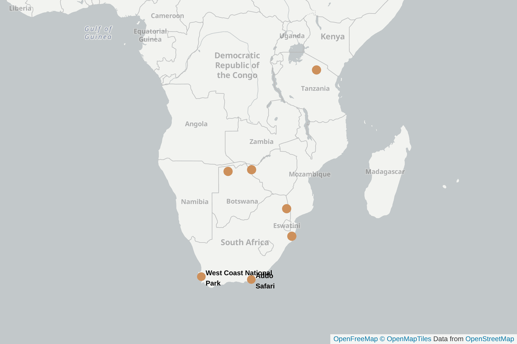Click the 'Zambia' country label
Screen dimensions: 517x344
click(261, 142)
